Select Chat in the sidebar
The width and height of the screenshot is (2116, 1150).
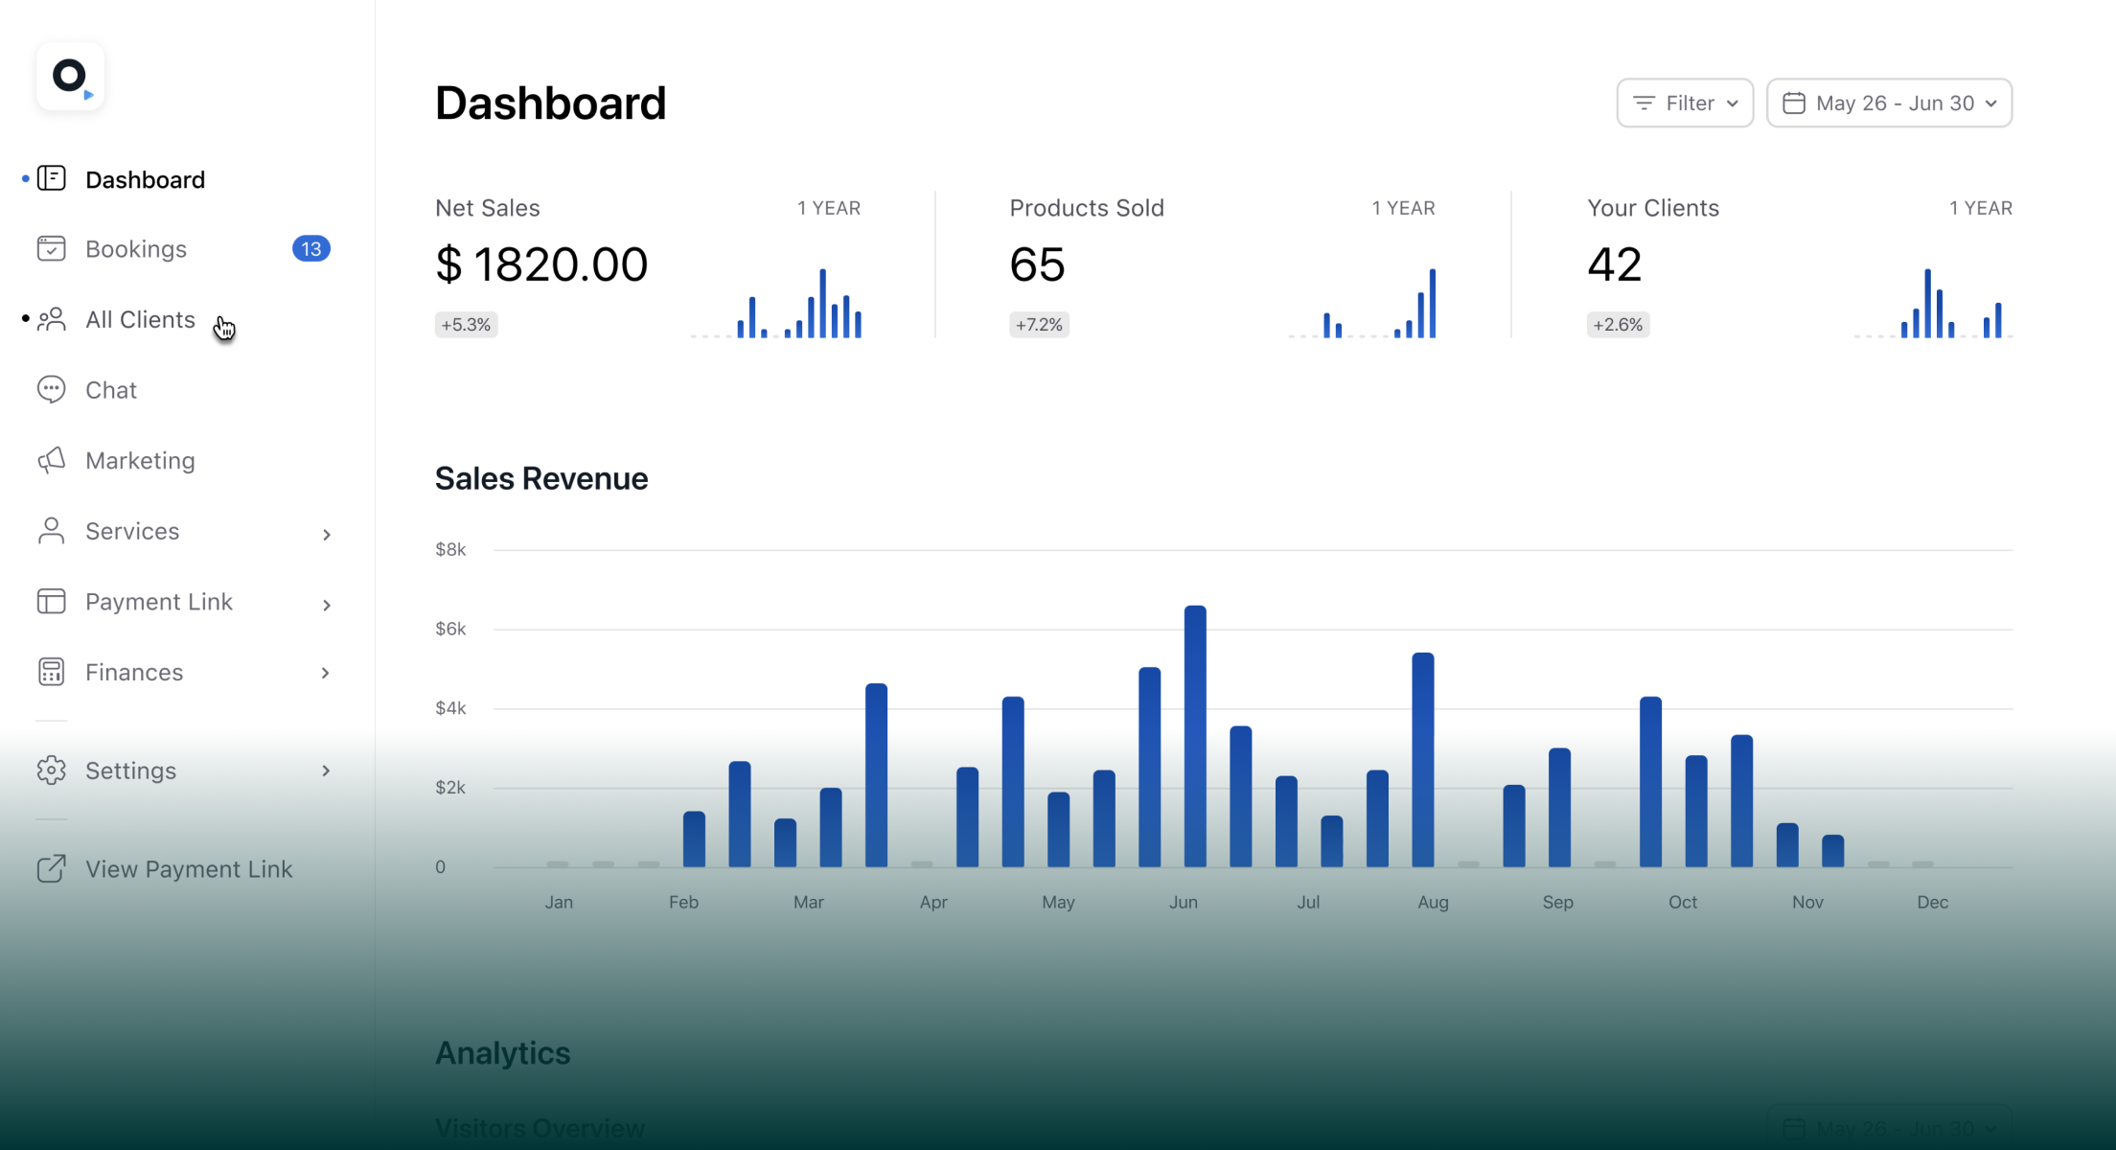pyautogui.click(x=111, y=390)
